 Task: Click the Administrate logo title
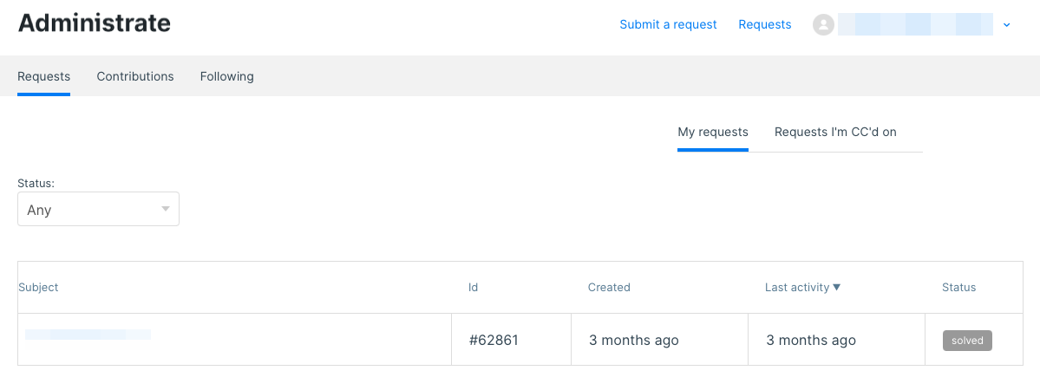click(95, 23)
